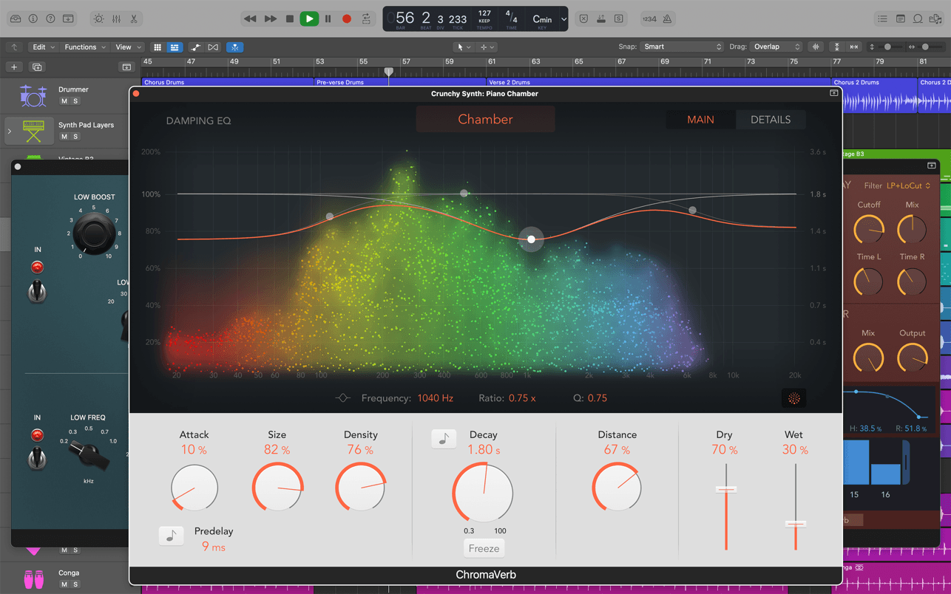Open the Loop Browser icon
Screen dimensions: 951x594
(x=918, y=18)
